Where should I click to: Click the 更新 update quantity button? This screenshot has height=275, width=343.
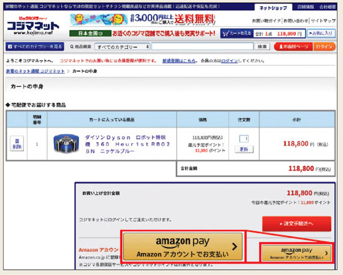point(244,149)
